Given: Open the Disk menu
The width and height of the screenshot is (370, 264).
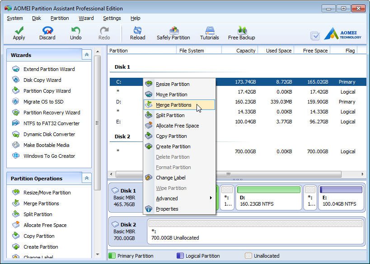Looking at the screenshot, I should tap(37, 18).
